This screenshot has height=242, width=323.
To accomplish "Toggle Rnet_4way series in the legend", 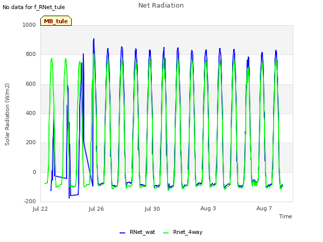I will (183, 232).
